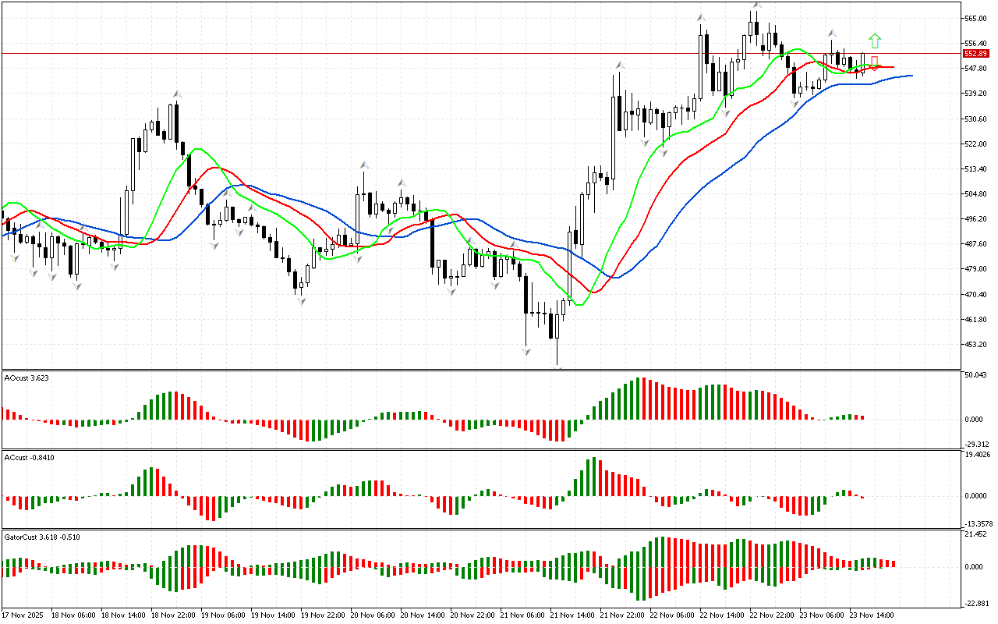Screen dimensions: 998x624
Task: Click the AOcust 3.623 indicator label
Action: tap(28, 378)
